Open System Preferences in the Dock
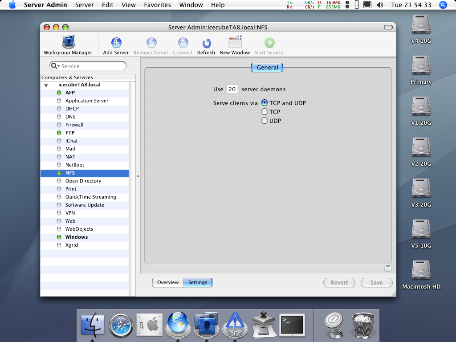Image resolution: width=456 pixels, height=342 pixels. [x=150, y=325]
